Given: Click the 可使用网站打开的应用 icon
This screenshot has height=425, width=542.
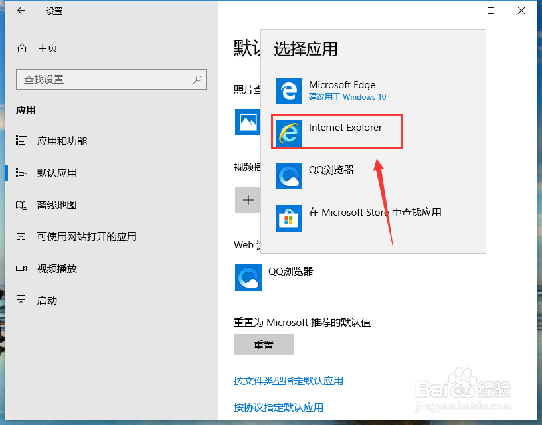Looking at the screenshot, I should coord(21,236).
